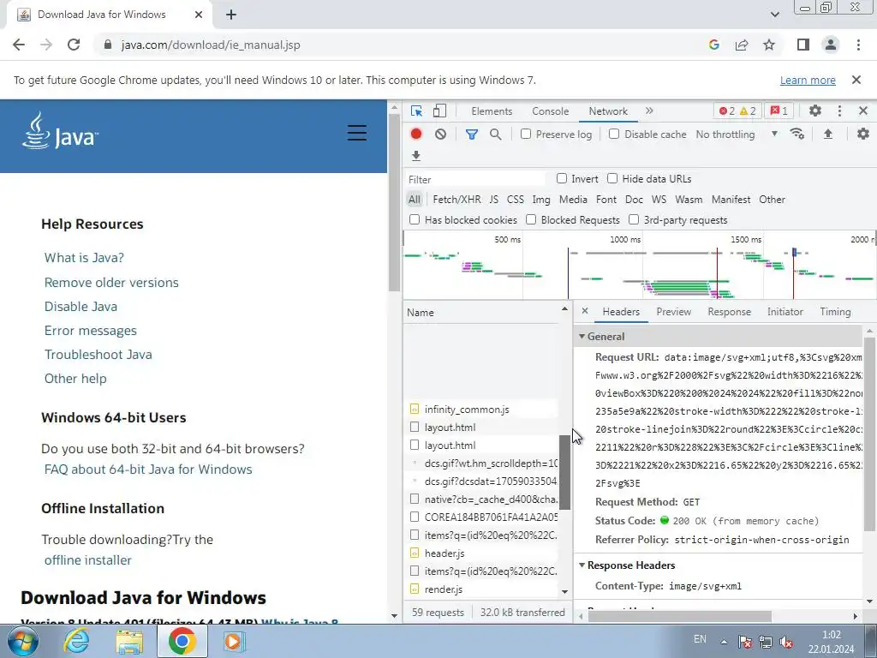
Task: Close the request details pane
Action: 585,311
